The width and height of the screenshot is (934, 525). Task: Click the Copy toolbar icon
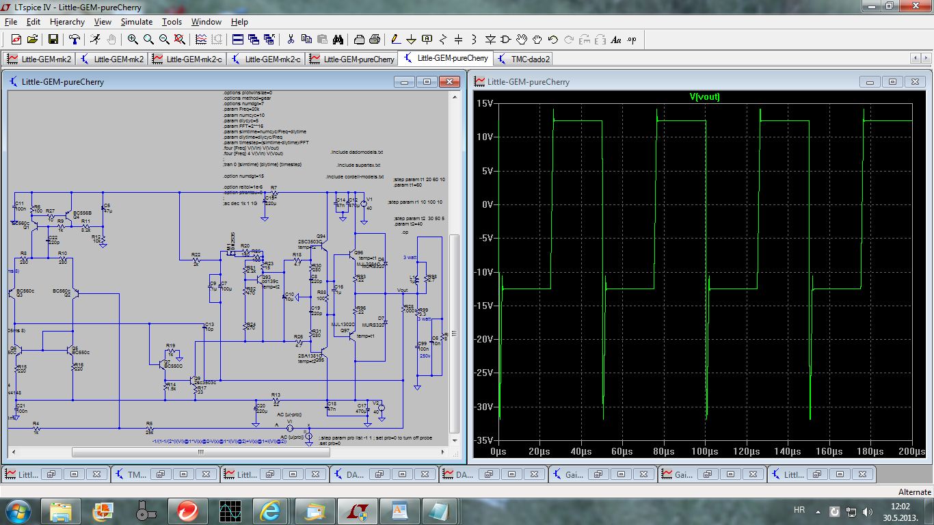(x=306, y=40)
